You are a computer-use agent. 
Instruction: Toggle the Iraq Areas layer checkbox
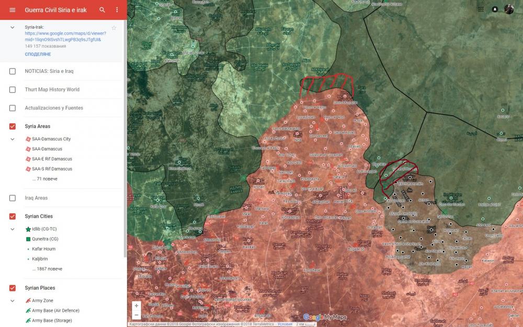pyautogui.click(x=13, y=198)
